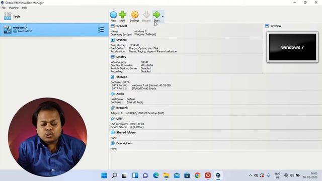
Task: Click the Network section icon
Action: click(113, 108)
